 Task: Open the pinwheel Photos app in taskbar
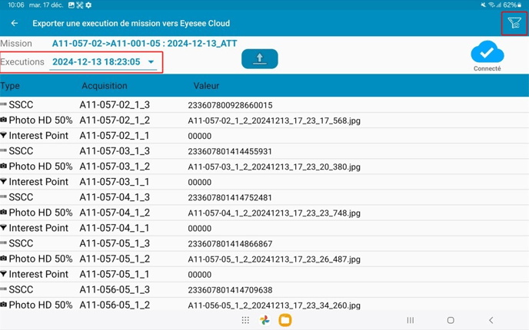264,320
